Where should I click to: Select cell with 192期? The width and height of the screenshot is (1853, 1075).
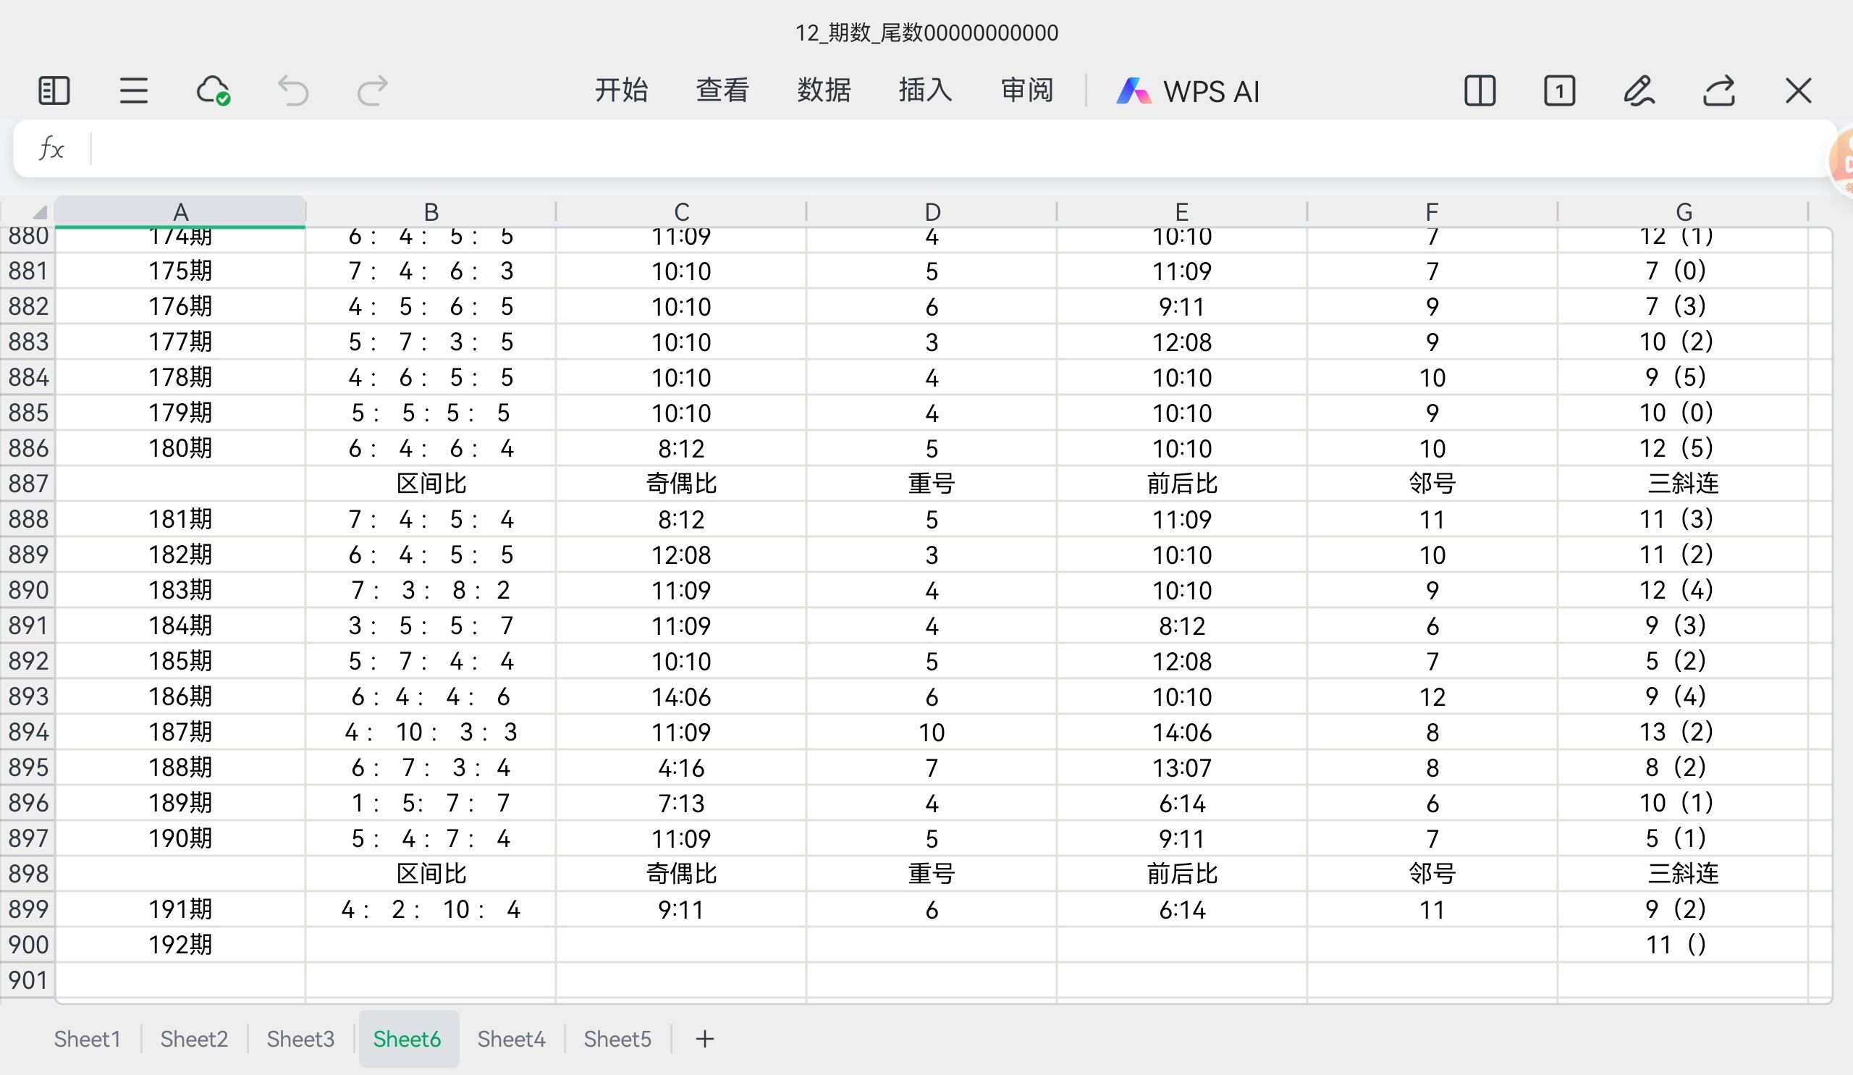point(180,945)
